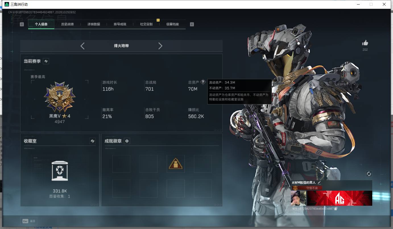Open the 社交定制 tab
The image size is (393, 229).
tap(146, 24)
